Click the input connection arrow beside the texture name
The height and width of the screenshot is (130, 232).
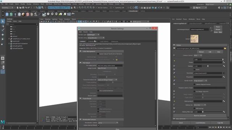coord(211,28)
